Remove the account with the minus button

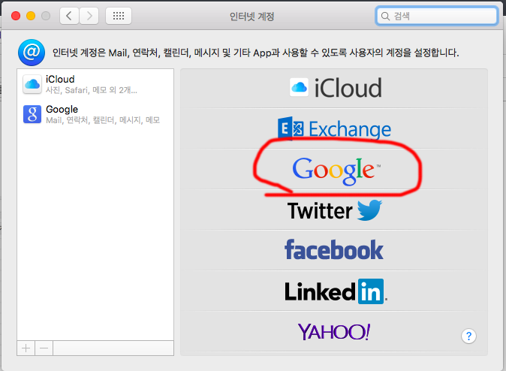pyautogui.click(x=44, y=348)
